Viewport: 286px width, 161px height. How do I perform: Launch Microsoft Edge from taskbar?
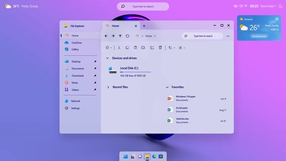tap(154, 157)
